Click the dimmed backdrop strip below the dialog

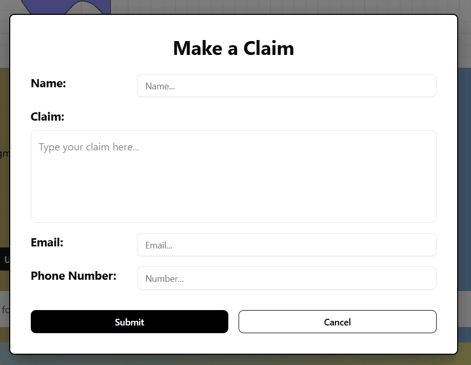tap(233, 359)
